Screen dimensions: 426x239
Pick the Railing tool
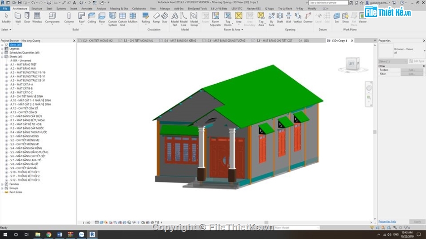point(146,17)
